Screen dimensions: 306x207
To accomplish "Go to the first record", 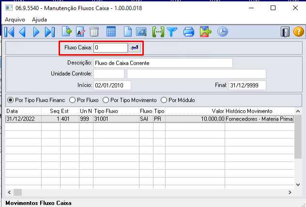I will tap(9, 32).
